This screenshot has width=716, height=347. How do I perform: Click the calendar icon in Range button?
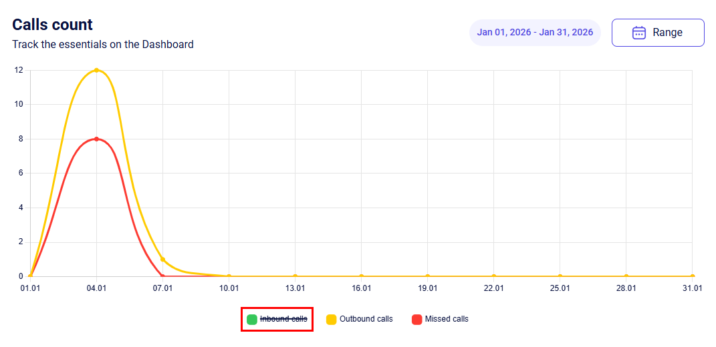[x=638, y=33]
